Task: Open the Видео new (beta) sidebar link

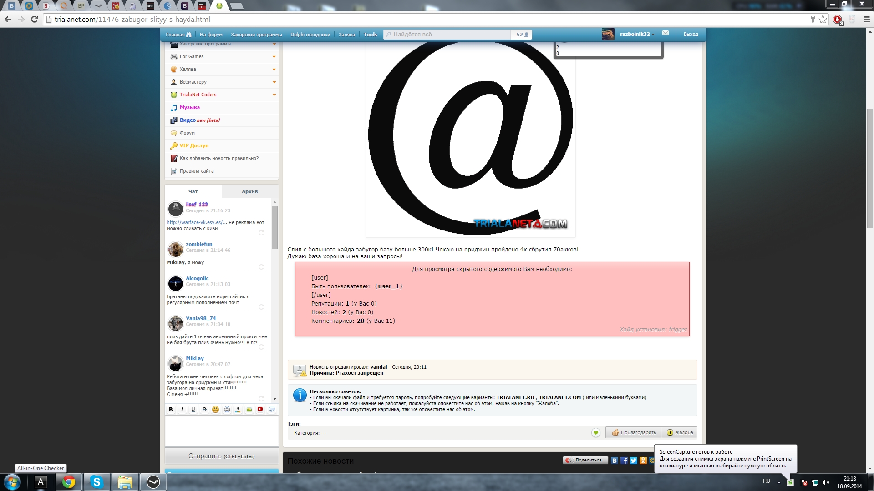Action: pyautogui.click(x=199, y=120)
